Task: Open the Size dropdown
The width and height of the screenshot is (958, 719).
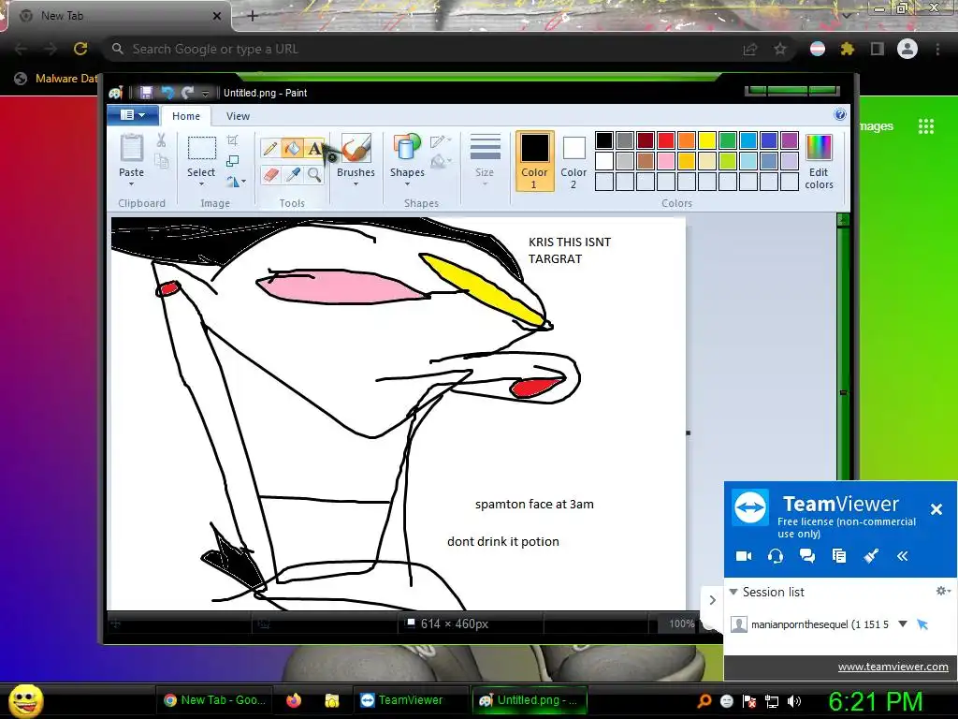Action: (486, 160)
